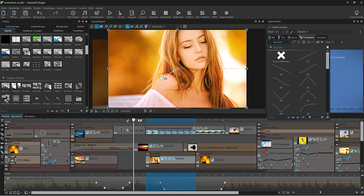364x196 pixels.
Task: Toggle motion path button in Layoutdesigner toolbar
Action: [x=127, y=26]
